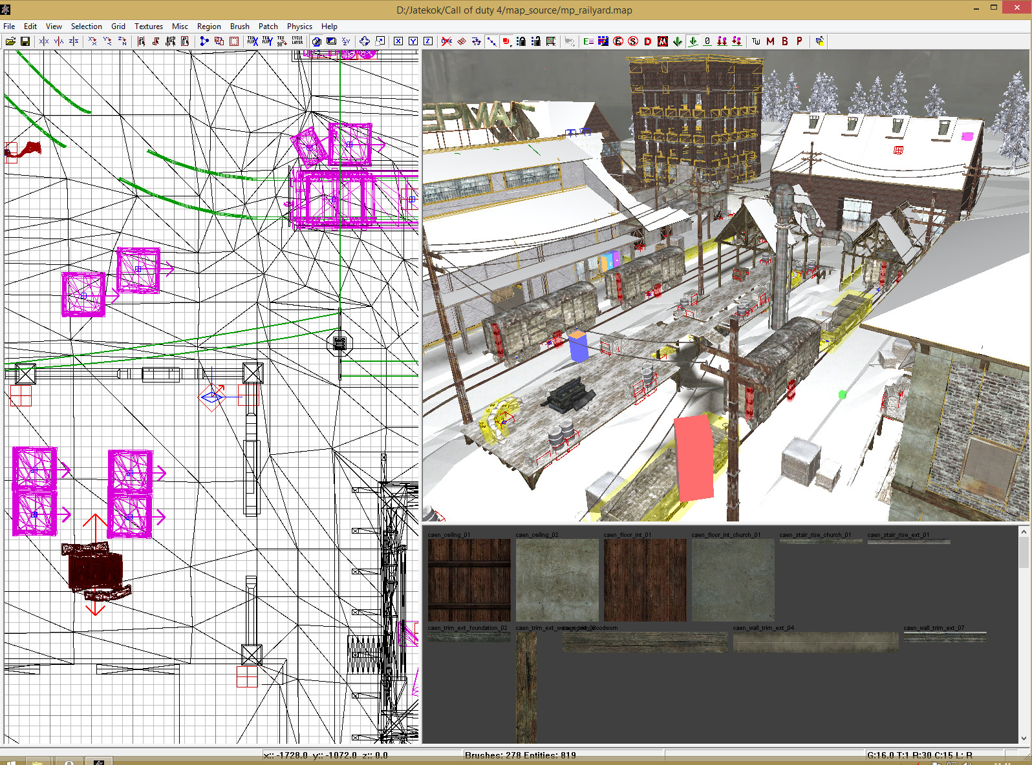The image size is (1032, 765).
Task: Click the red dotted rectangle selection icon
Action: click(x=234, y=41)
